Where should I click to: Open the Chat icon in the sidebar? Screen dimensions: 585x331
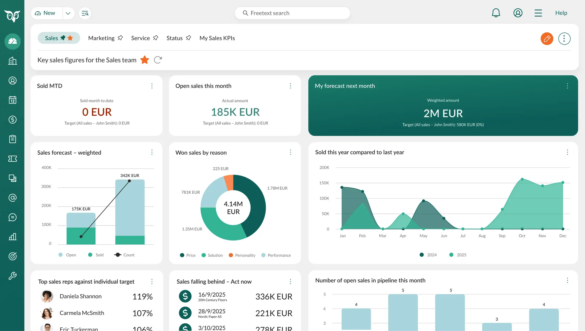(12, 217)
